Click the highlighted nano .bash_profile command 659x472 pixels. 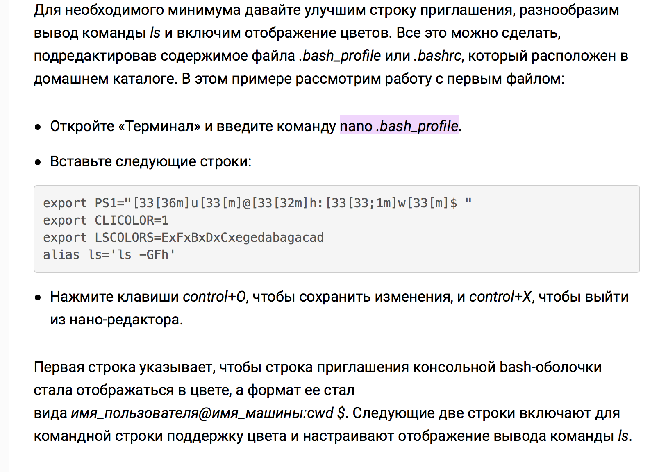pos(399,126)
